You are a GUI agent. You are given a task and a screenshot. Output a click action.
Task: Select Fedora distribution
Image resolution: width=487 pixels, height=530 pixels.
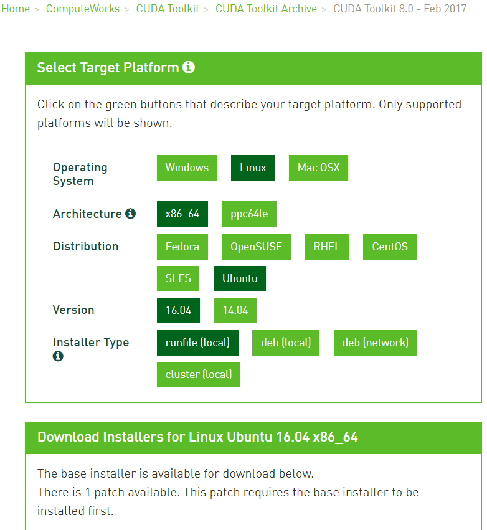[x=182, y=247]
